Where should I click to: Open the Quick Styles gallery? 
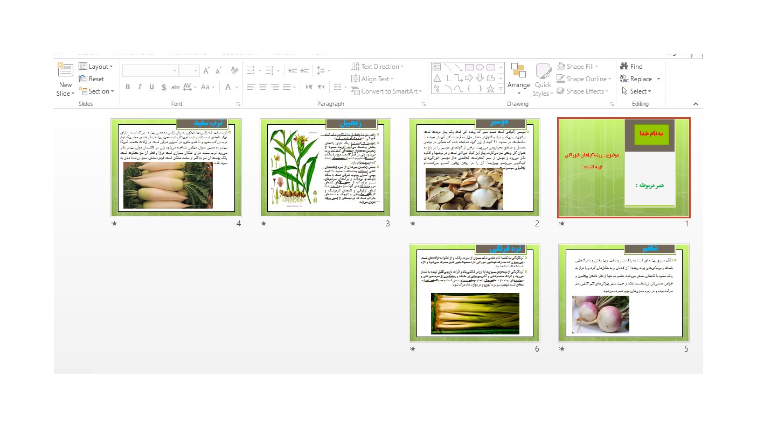click(x=543, y=79)
